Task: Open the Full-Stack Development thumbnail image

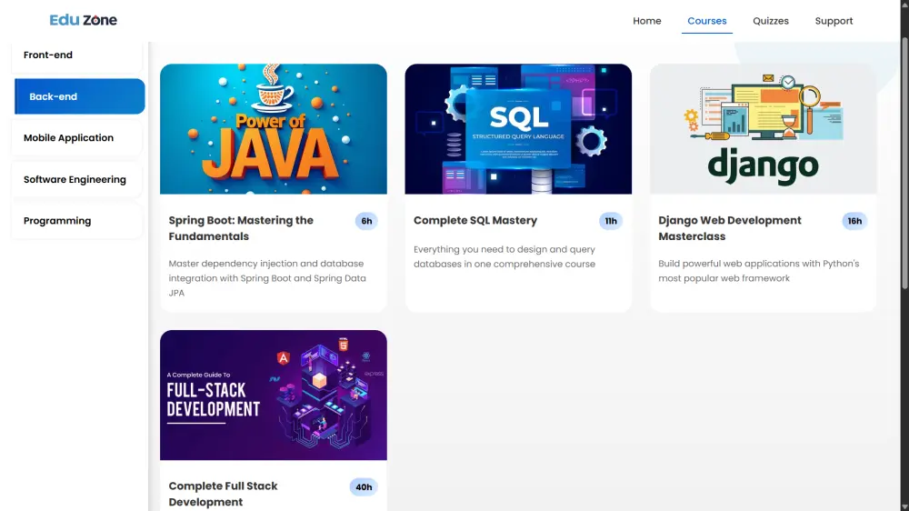Action: click(274, 395)
